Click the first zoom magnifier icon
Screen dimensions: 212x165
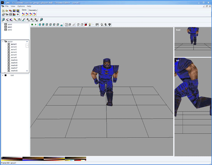click(102, 24)
